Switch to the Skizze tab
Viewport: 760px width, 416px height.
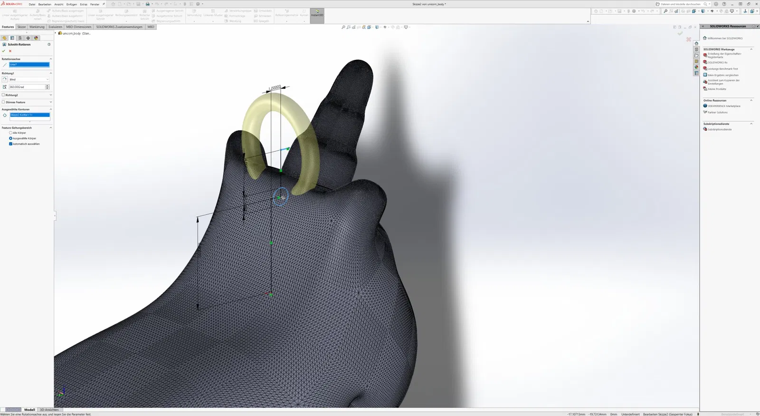(x=22, y=27)
